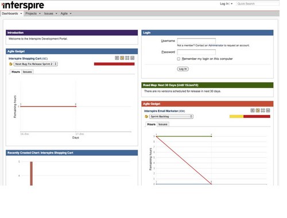Open yellow board icon in Shopping Cart gadget
This screenshot has height=218, width=287.
pyautogui.click(x=122, y=58)
